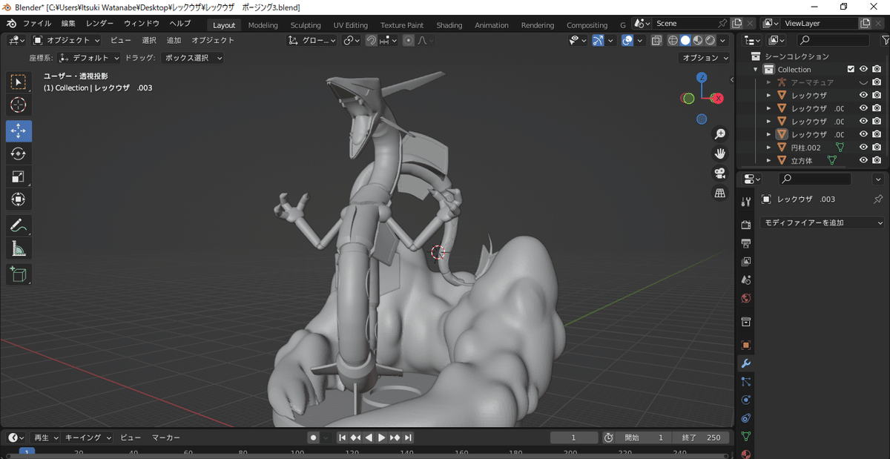
Task: Switch to the UV Editing workspace tab
Action: point(351,24)
